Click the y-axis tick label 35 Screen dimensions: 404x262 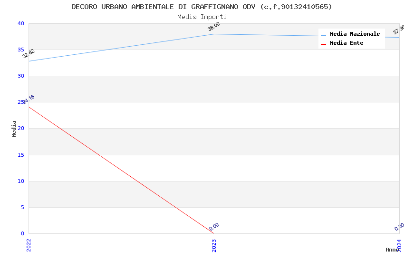tap(21, 50)
